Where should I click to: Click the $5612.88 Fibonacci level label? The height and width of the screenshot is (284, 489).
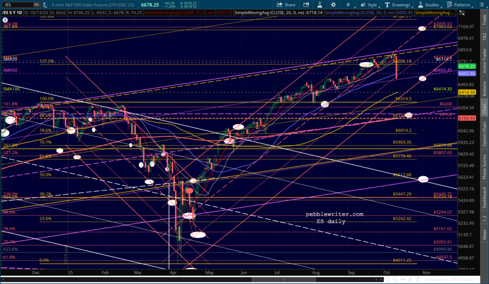click(402, 175)
